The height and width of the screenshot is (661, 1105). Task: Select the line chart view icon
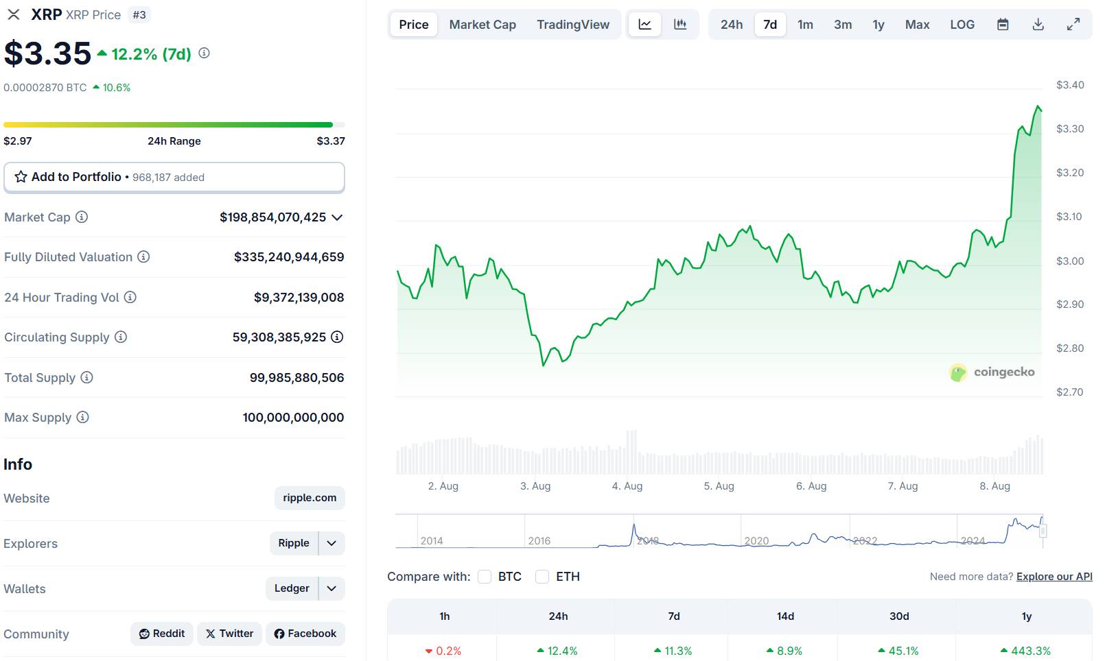[x=645, y=25]
